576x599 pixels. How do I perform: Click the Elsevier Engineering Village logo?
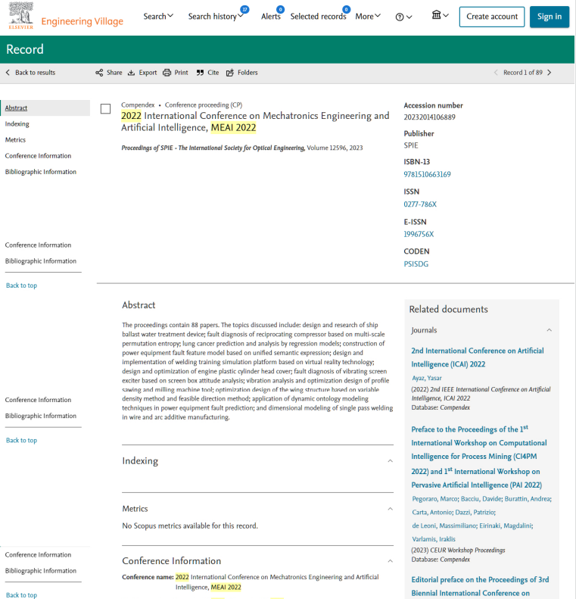pos(63,17)
